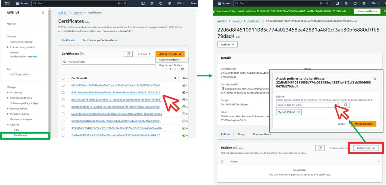
Task: Open Certificates breadcrumb link on right page
Action: tap(254, 21)
